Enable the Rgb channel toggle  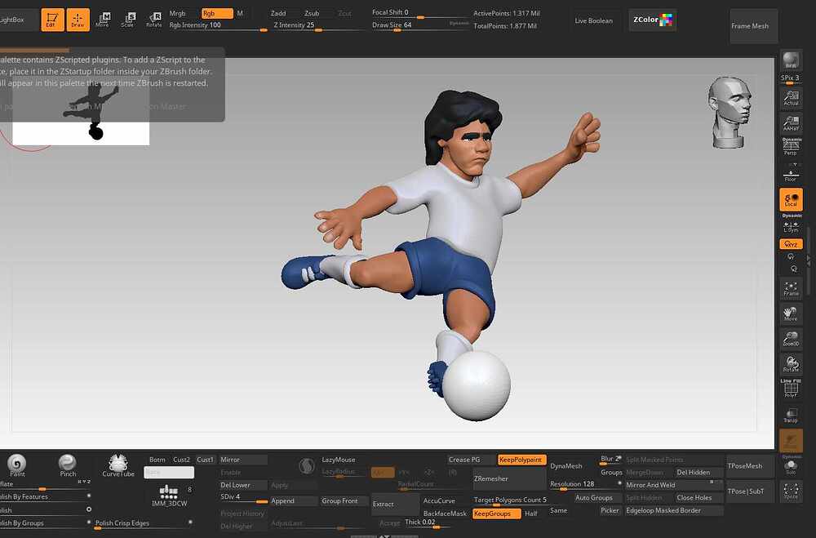(x=217, y=14)
